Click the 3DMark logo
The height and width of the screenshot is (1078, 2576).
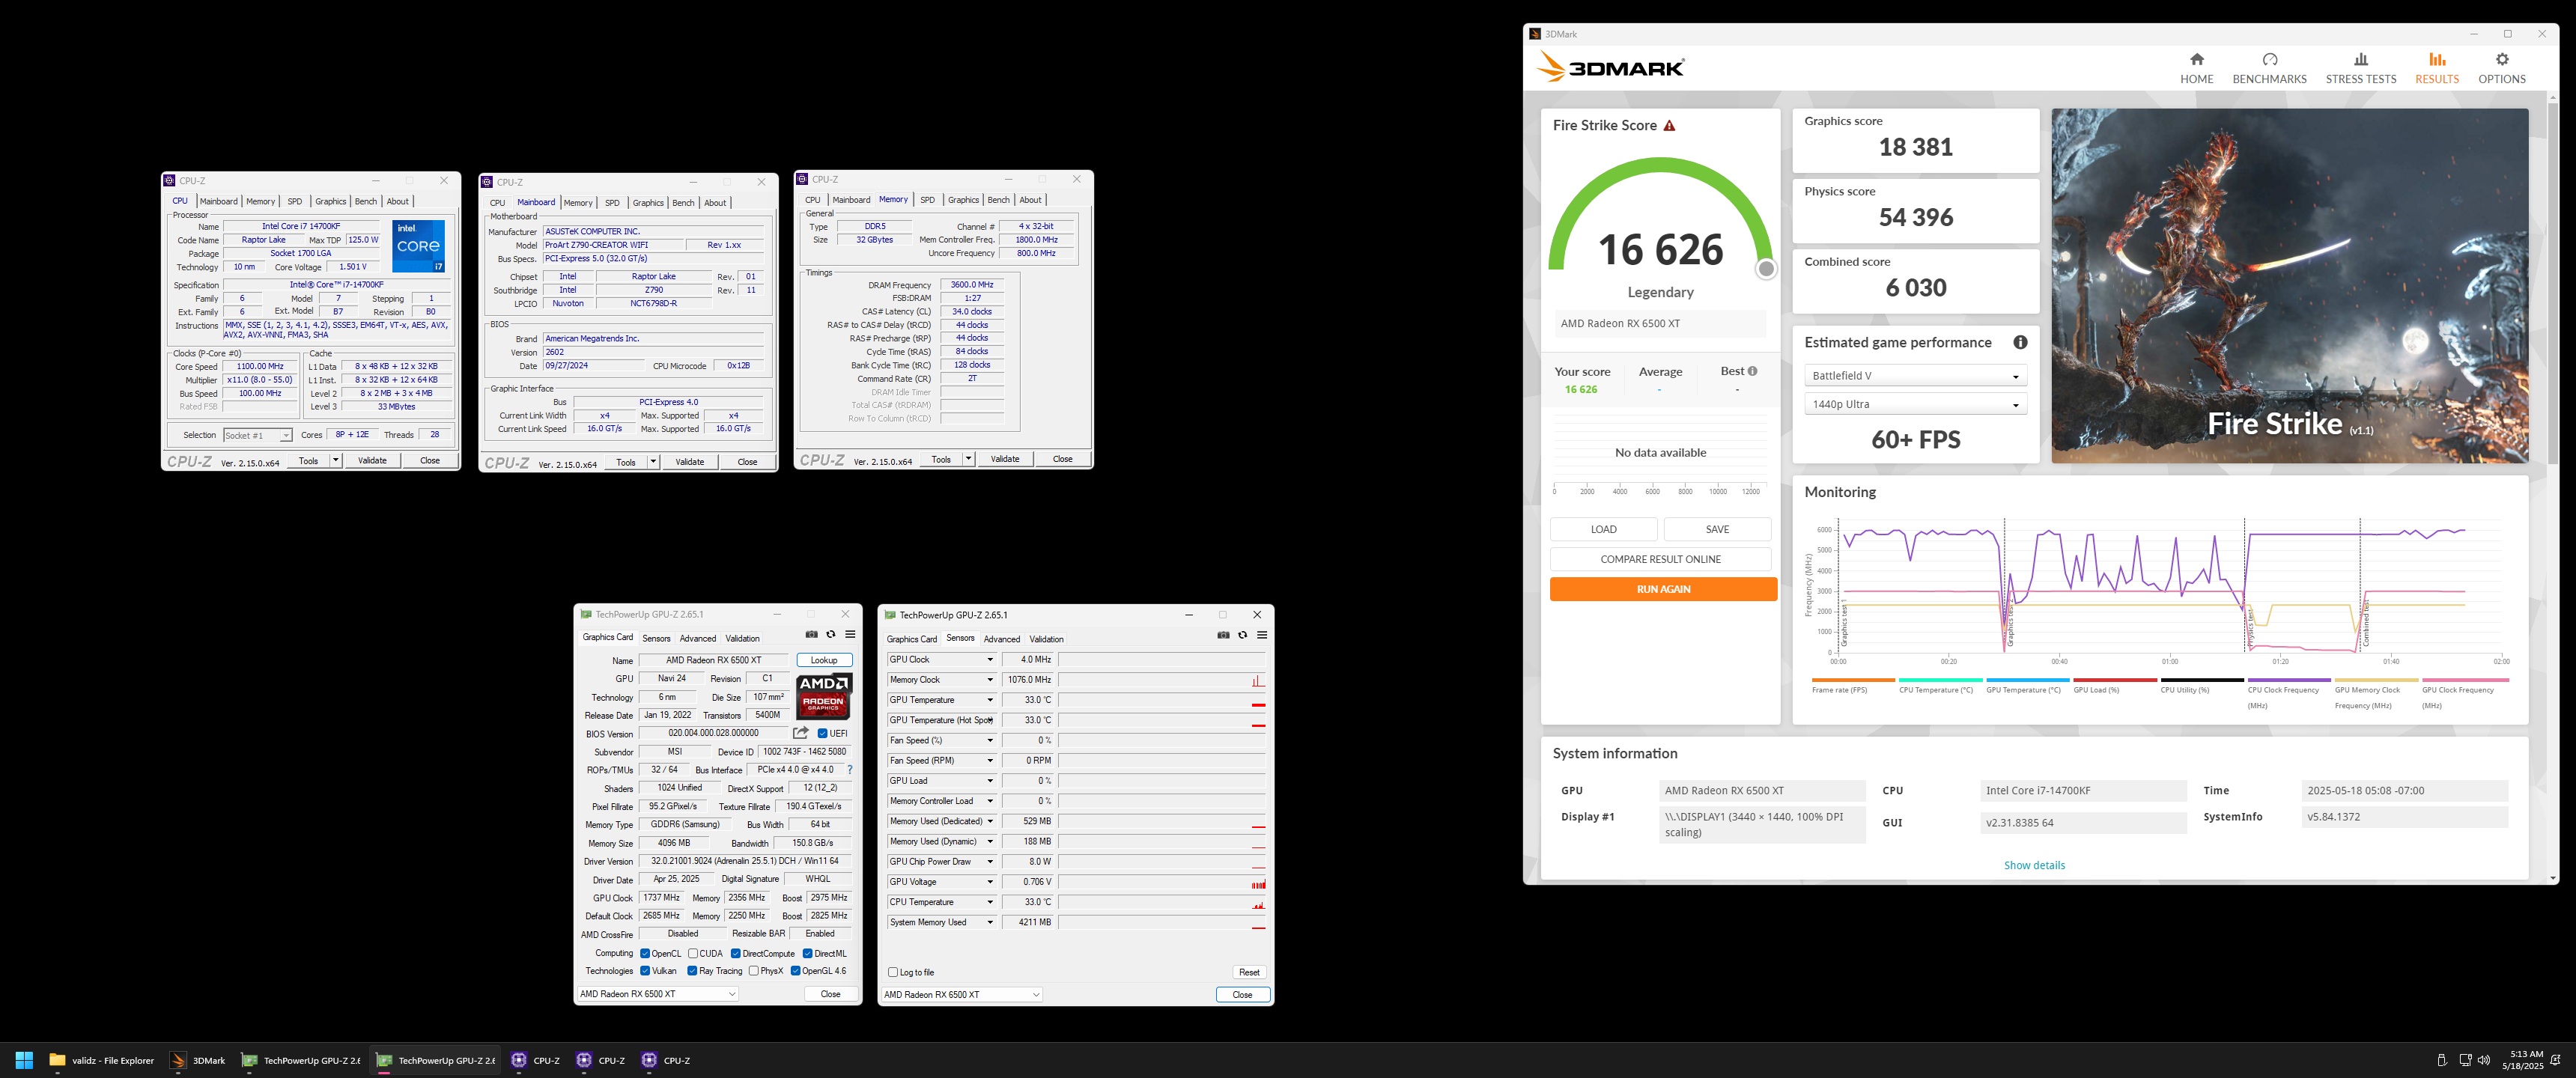(x=1610, y=67)
